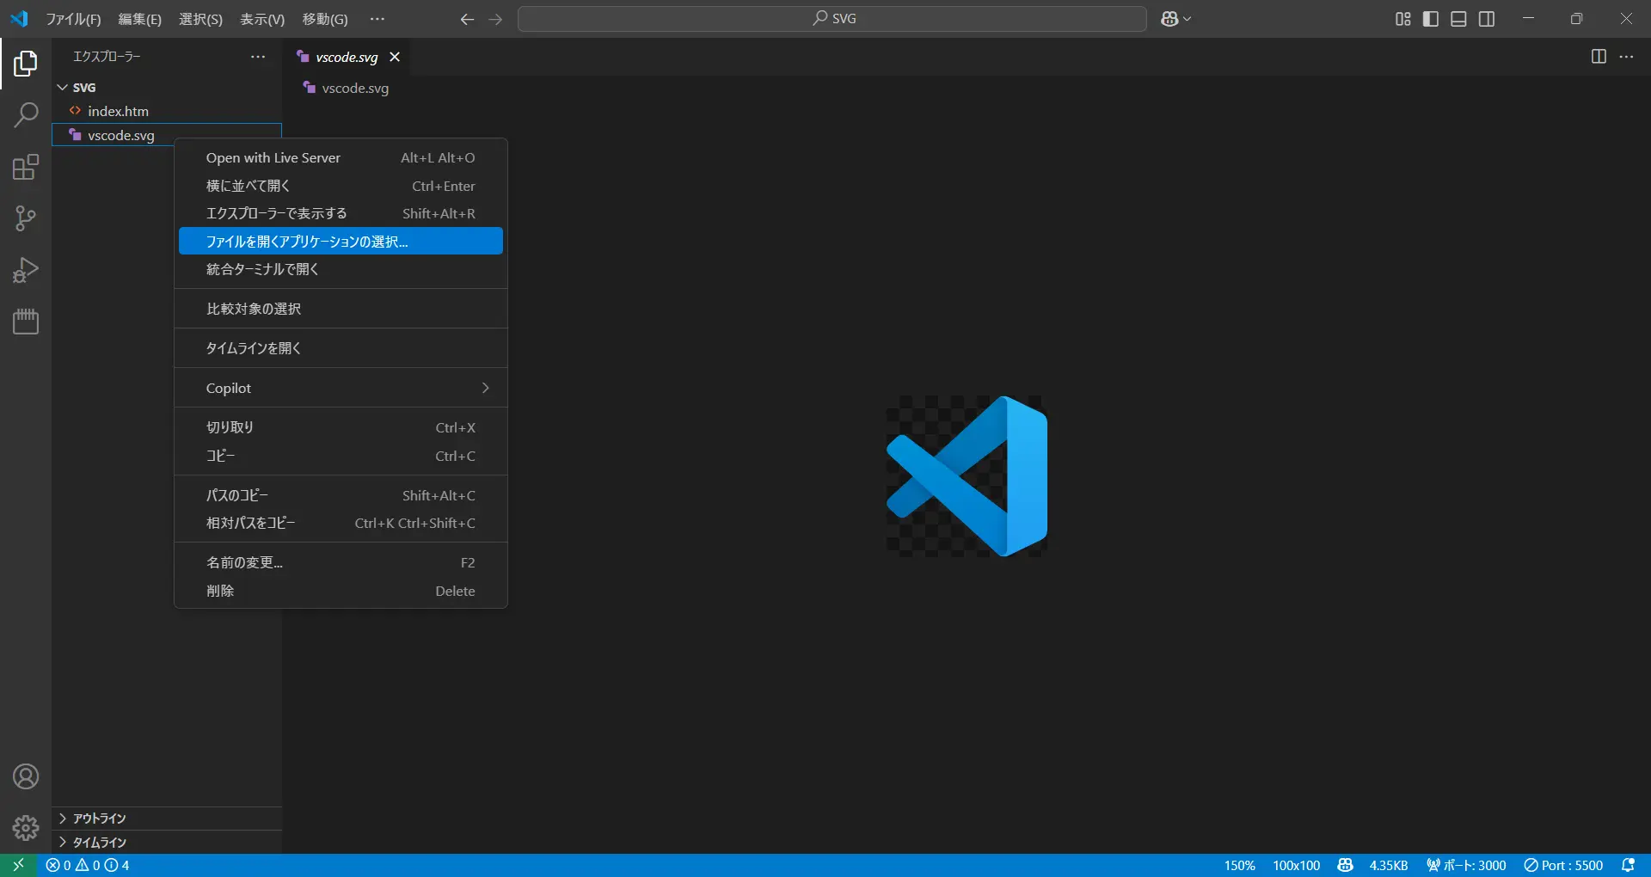Open the 移動(G) menu
1651x877 pixels.
coord(325,19)
